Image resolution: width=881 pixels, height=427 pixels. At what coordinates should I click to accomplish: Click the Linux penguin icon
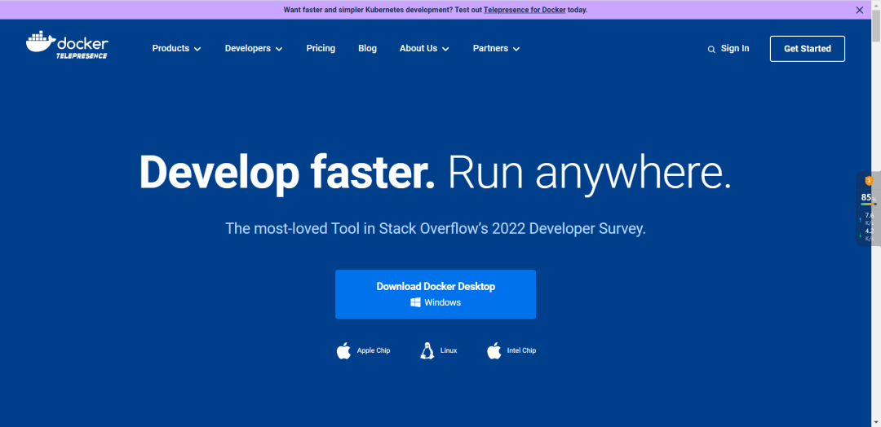click(x=427, y=350)
